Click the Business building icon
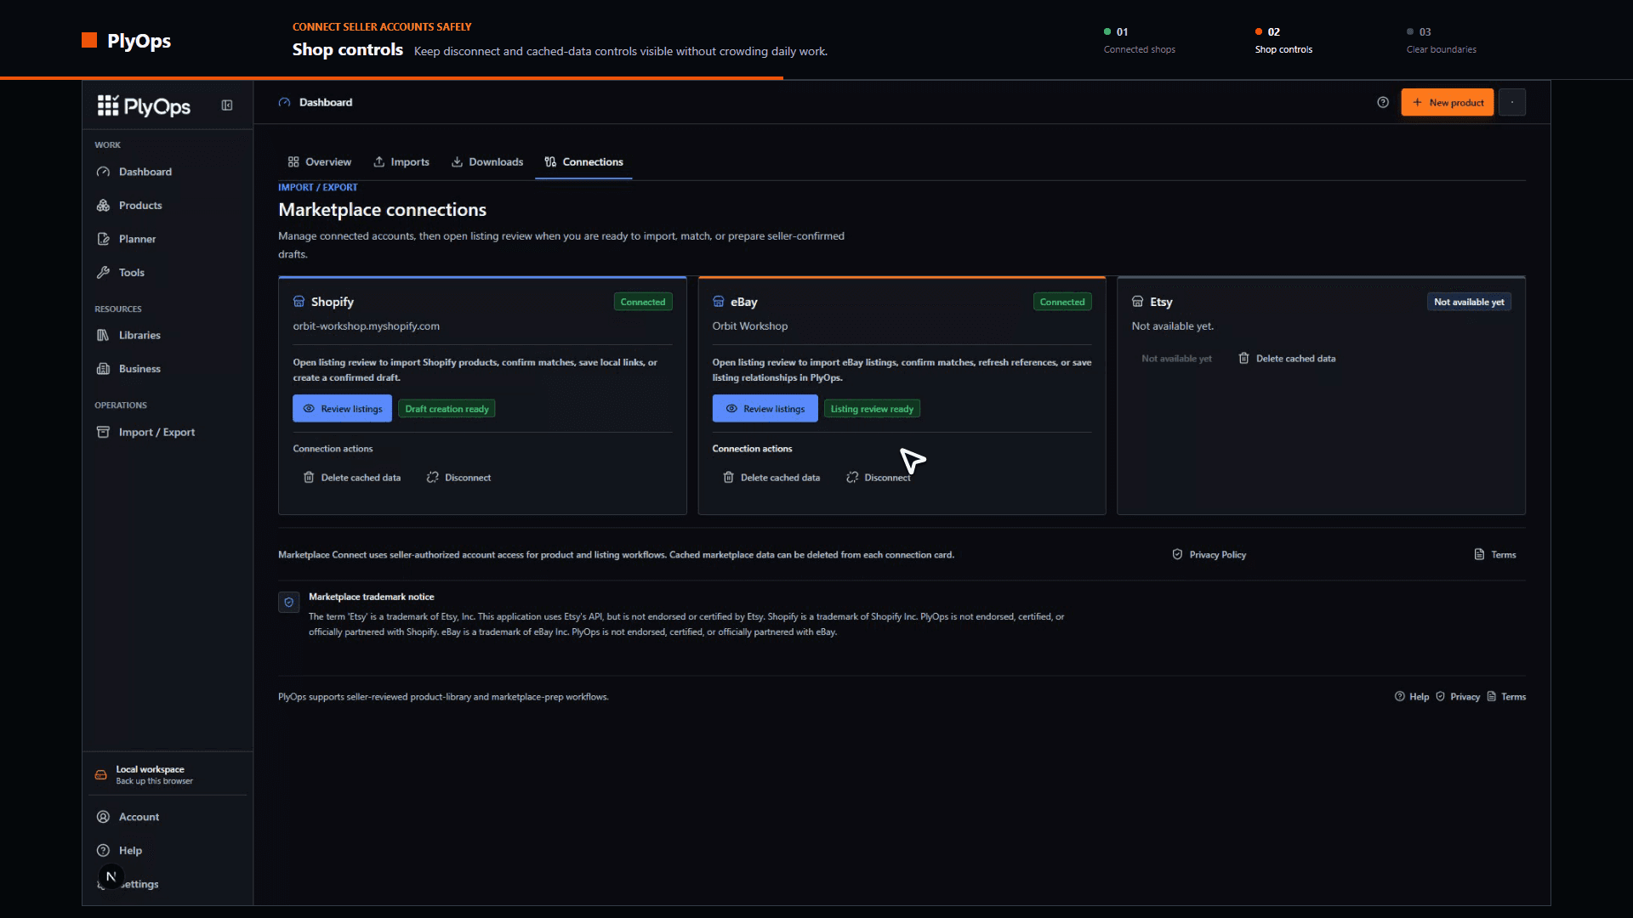This screenshot has width=1633, height=918. click(x=103, y=369)
